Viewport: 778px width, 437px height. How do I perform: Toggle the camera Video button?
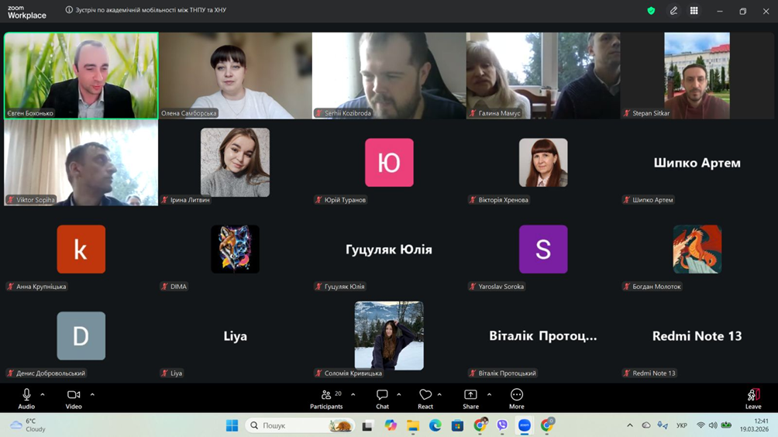[x=74, y=398]
